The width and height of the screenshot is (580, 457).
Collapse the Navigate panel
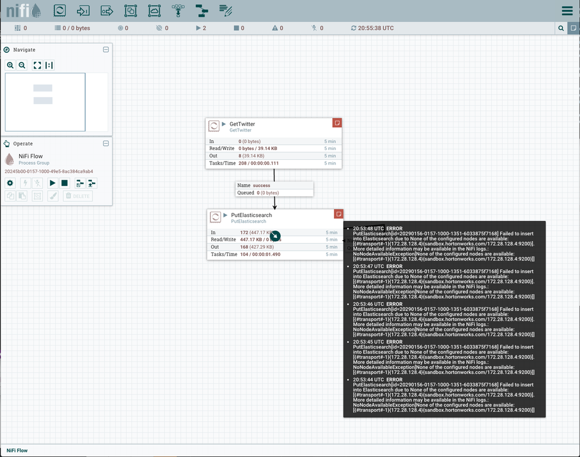tap(106, 49)
